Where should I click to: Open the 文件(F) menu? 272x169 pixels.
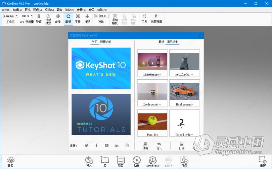pos(6,10)
